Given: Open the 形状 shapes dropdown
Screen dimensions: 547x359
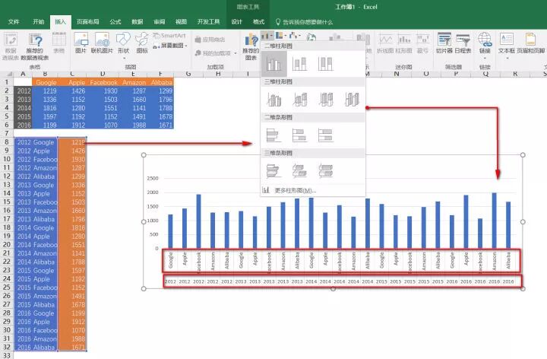Looking at the screenshot, I should tap(124, 45).
